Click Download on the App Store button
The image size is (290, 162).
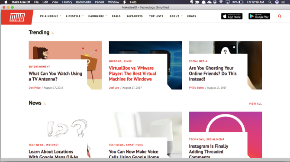[232, 16]
